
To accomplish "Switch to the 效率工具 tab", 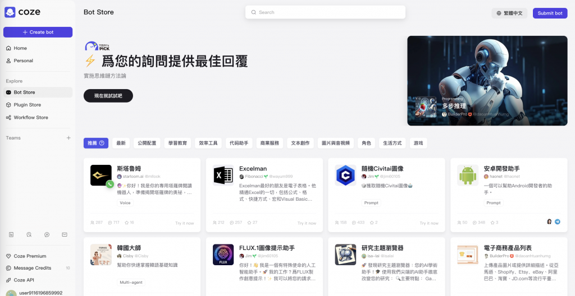I will 208,144.
